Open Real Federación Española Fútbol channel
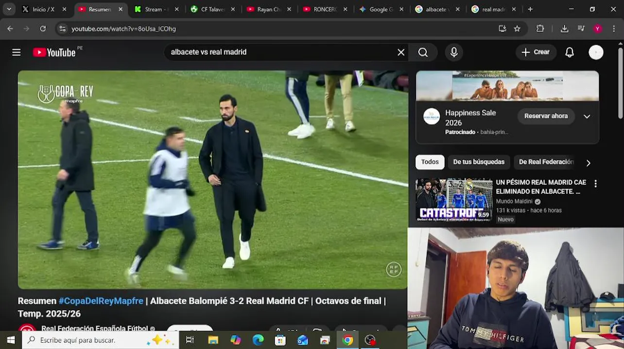The height and width of the screenshot is (349, 624). (x=94, y=329)
